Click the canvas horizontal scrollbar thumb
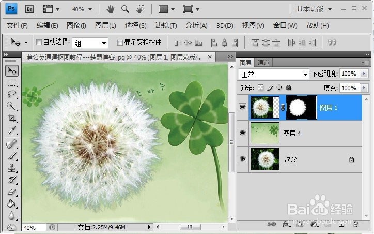 (x=190, y=227)
